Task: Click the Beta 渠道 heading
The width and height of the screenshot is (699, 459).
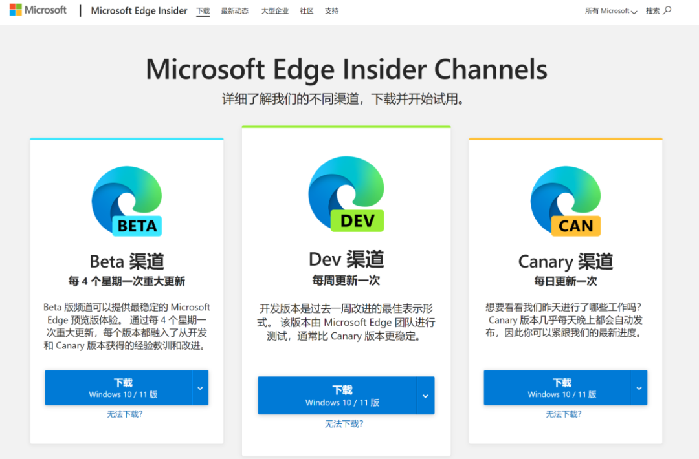Action: (127, 261)
